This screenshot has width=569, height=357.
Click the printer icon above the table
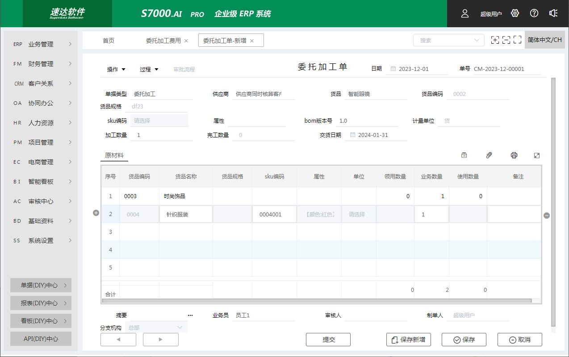[x=514, y=155]
